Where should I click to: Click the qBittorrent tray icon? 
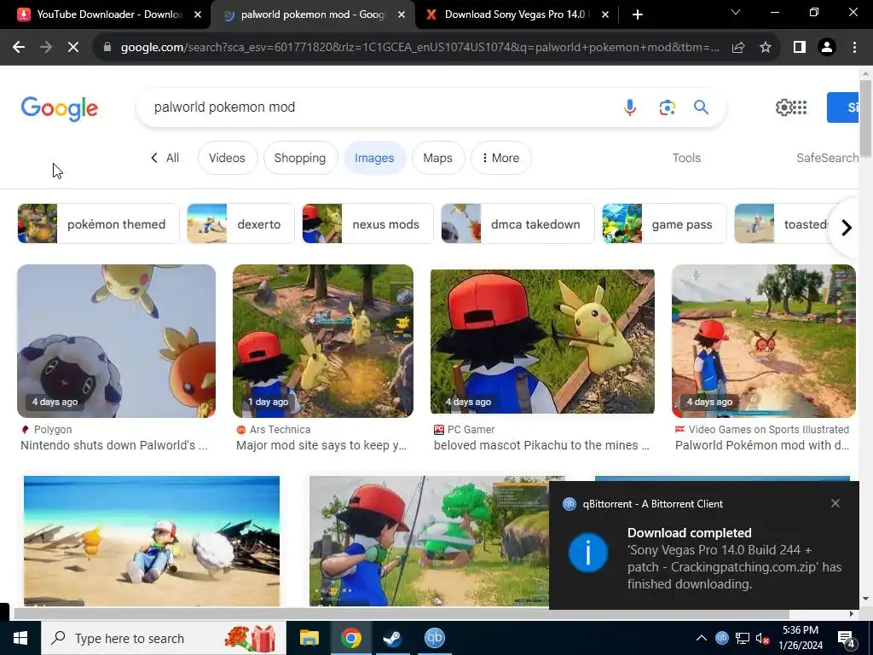click(x=721, y=638)
